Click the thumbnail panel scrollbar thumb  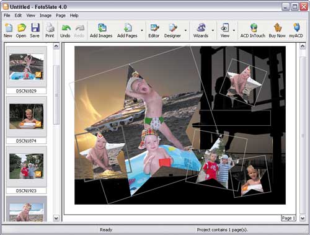[56, 95]
